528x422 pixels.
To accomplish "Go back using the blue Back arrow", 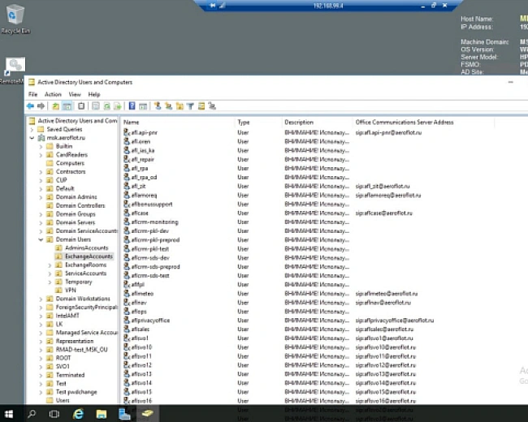I will tap(30, 106).
